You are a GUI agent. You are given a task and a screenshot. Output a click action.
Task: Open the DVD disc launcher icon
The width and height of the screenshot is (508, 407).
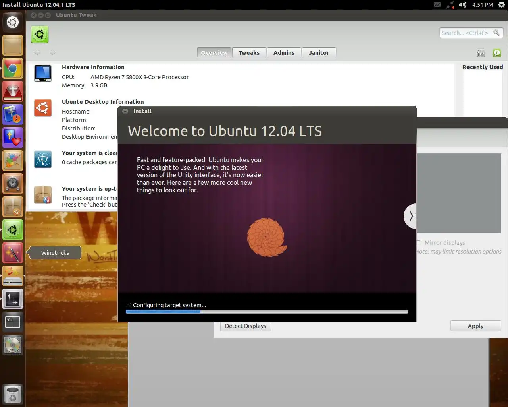13,345
